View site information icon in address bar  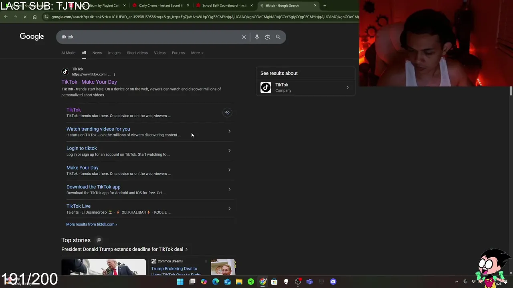[46, 17]
